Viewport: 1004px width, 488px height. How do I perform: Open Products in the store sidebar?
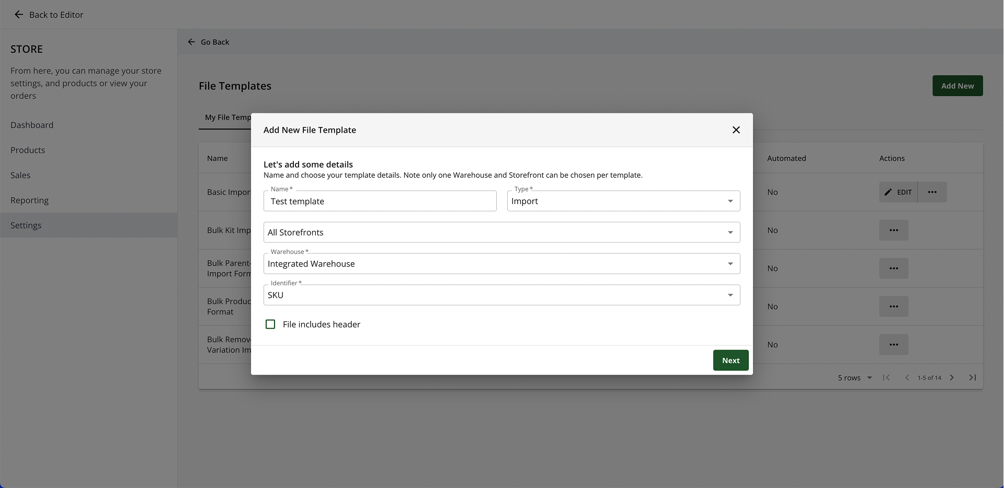click(x=28, y=150)
